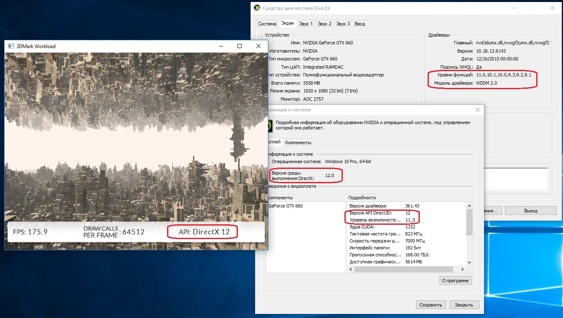Click the Полнофункциональный видеоадаптер text
The height and width of the screenshot is (318, 563).
click(343, 75)
